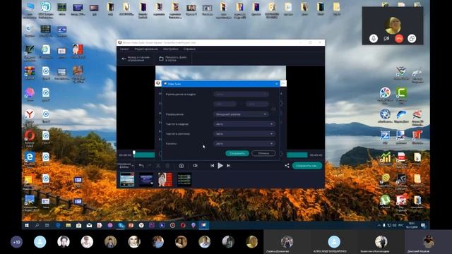Jump to next frame in player

coord(228,166)
